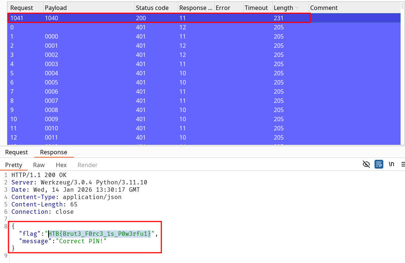Open the Pretty view tab
The image size is (405, 263).
[14, 165]
